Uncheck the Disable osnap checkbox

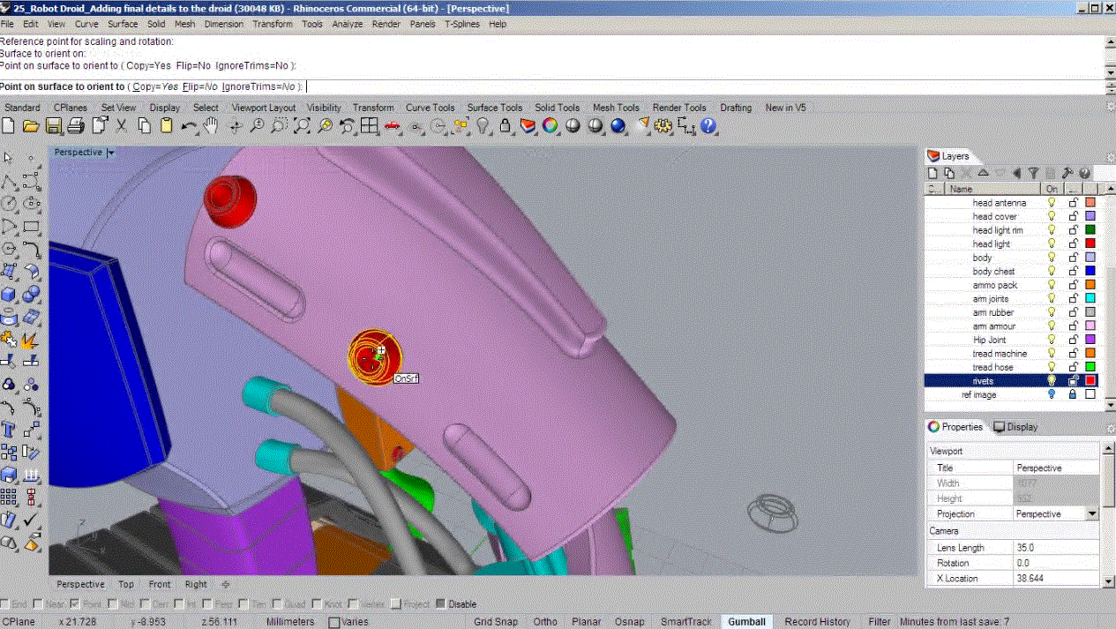point(441,604)
